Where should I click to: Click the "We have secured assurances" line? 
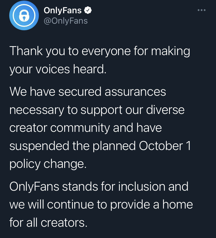(x=88, y=91)
